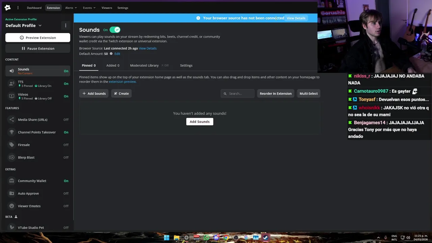Open the Dashboard page
432x243 pixels.
pos(34,8)
